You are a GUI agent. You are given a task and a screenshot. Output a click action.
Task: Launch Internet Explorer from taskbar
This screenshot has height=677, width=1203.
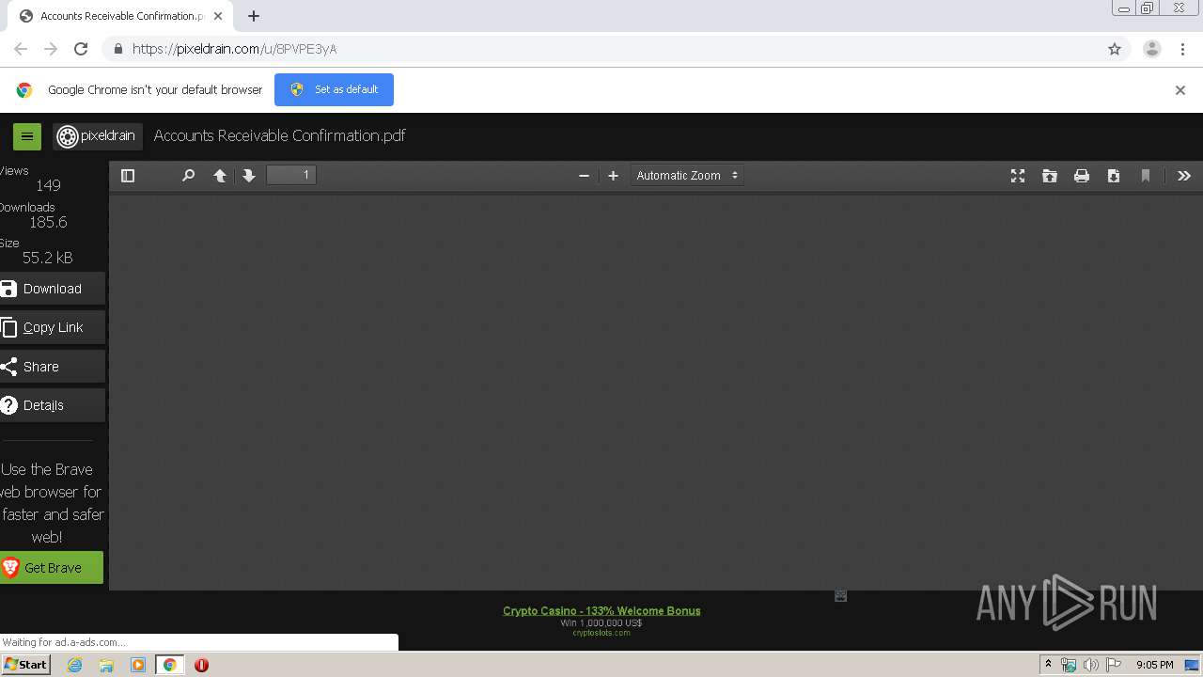[x=74, y=665]
